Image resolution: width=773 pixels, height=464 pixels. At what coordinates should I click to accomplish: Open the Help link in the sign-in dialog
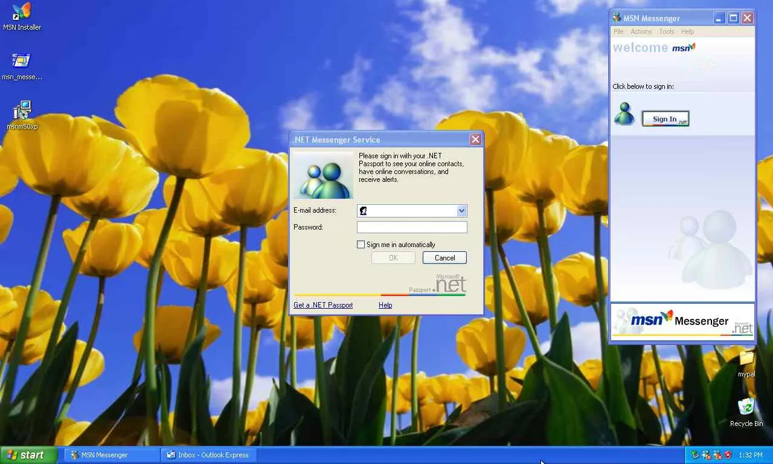point(385,305)
